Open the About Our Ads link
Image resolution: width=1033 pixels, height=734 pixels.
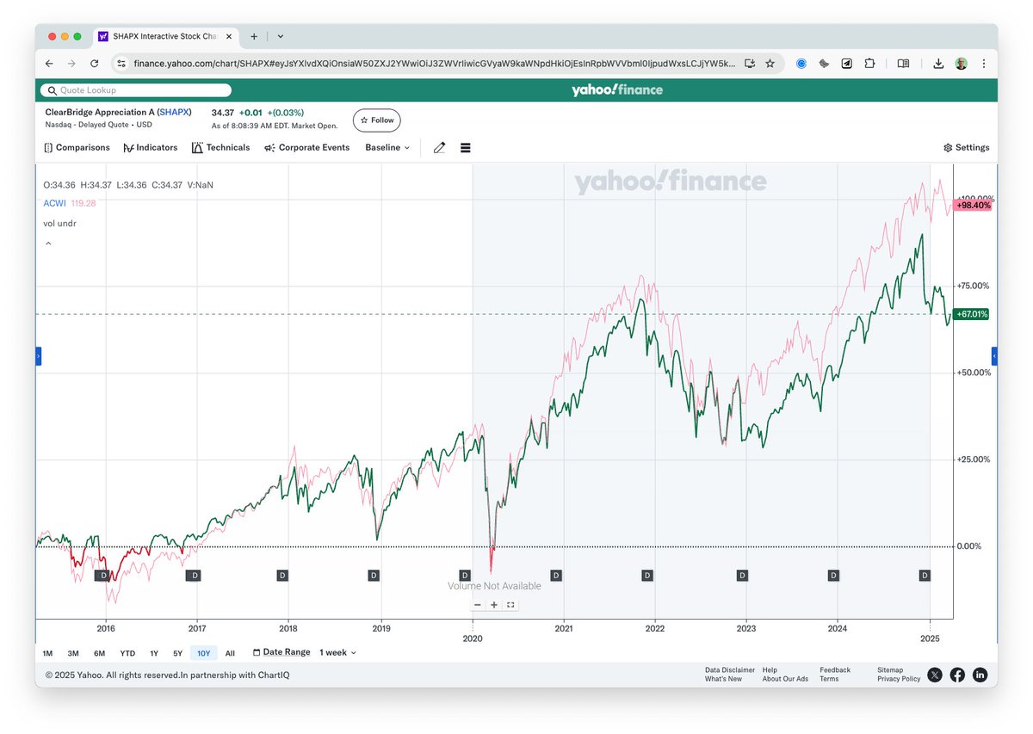pyautogui.click(x=785, y=680)
